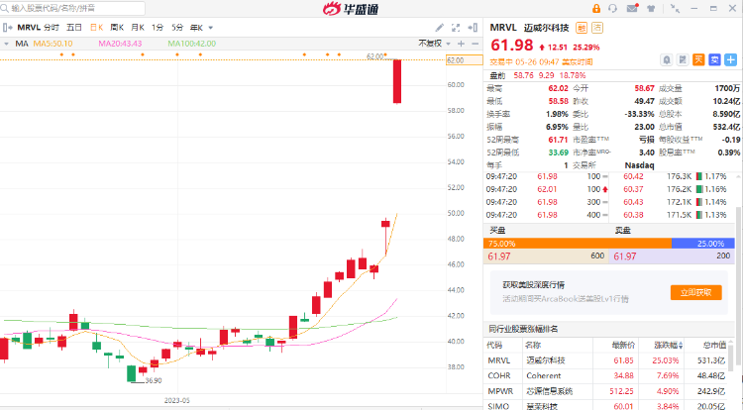This screenshot has width=743, height=410.
Task: Zoom in chart with plus icon
Action: [461, 44]
